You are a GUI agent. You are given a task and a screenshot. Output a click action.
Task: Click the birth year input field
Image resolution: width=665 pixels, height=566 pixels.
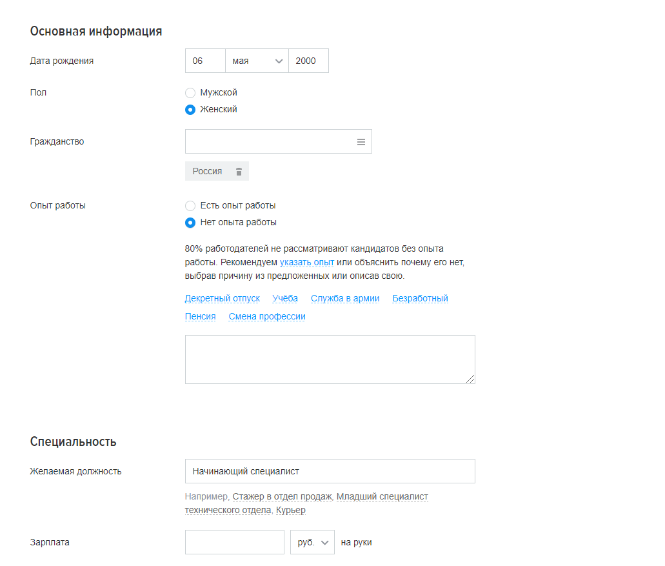tap(308, 61)
